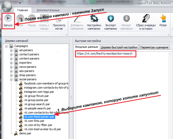Select vk-group-forum.par campaign
Viewport: 173px width, 139px height.
pyautogui.click(x=37, y=96)
